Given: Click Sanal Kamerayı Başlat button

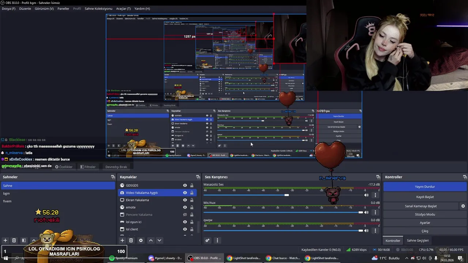Looking at the screenshot, I should pyautogui.click(x=421, y=206).
